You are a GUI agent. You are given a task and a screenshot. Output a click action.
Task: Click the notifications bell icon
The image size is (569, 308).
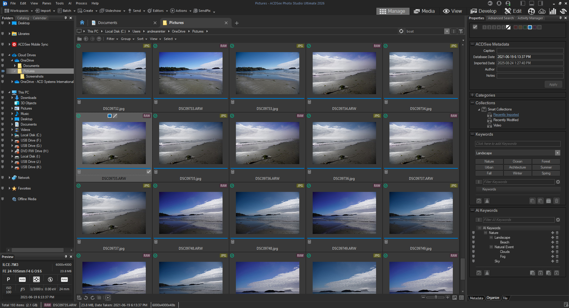point(499,3)
